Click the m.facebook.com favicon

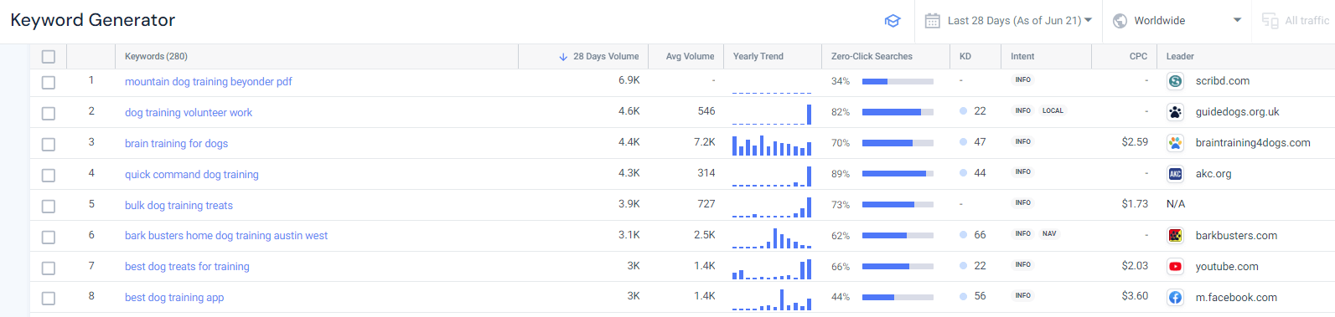point(1175,298)
